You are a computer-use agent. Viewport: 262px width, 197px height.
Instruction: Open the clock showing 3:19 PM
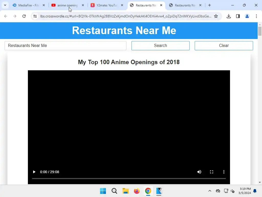(245, 191)
